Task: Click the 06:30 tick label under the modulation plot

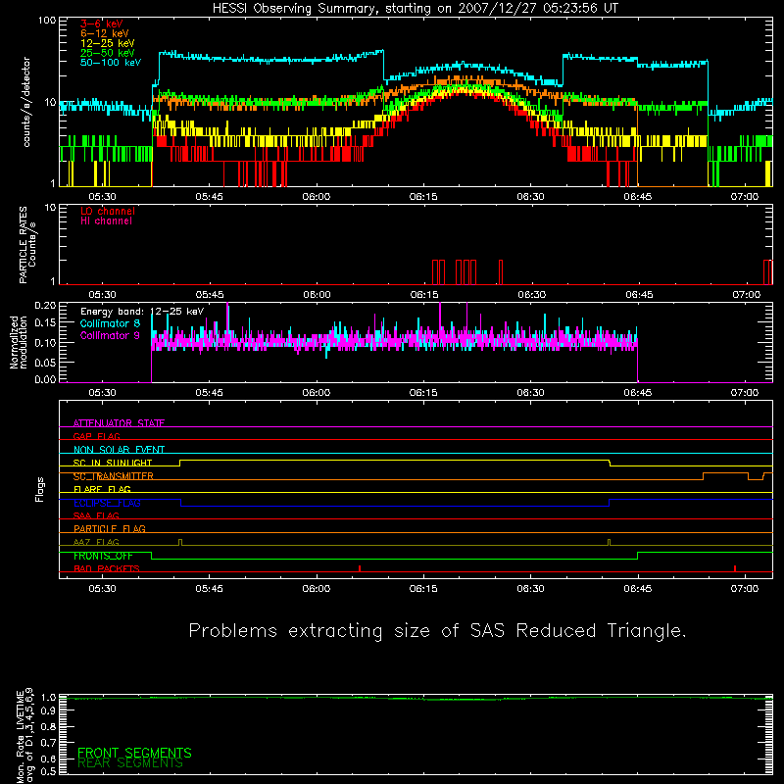Action: pyautogui.click(x=530, y=393)
